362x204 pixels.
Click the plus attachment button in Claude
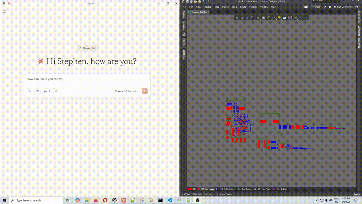(x=30, y=91)
